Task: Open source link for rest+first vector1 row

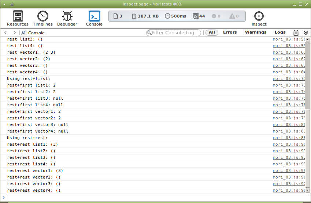Action: 289,111
